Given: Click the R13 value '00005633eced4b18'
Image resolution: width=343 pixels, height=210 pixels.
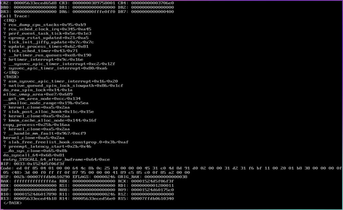Looking at the screenshot, I should 35,199.
